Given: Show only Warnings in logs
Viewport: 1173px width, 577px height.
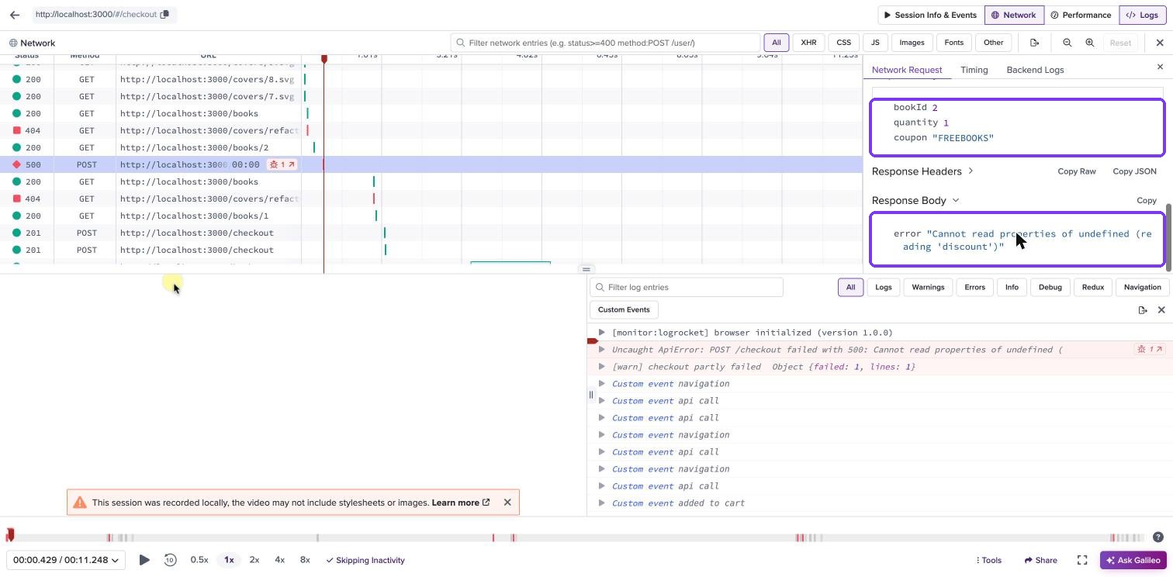Looking at the screenshot, I should pyautogui.click(x=928, y=287).
